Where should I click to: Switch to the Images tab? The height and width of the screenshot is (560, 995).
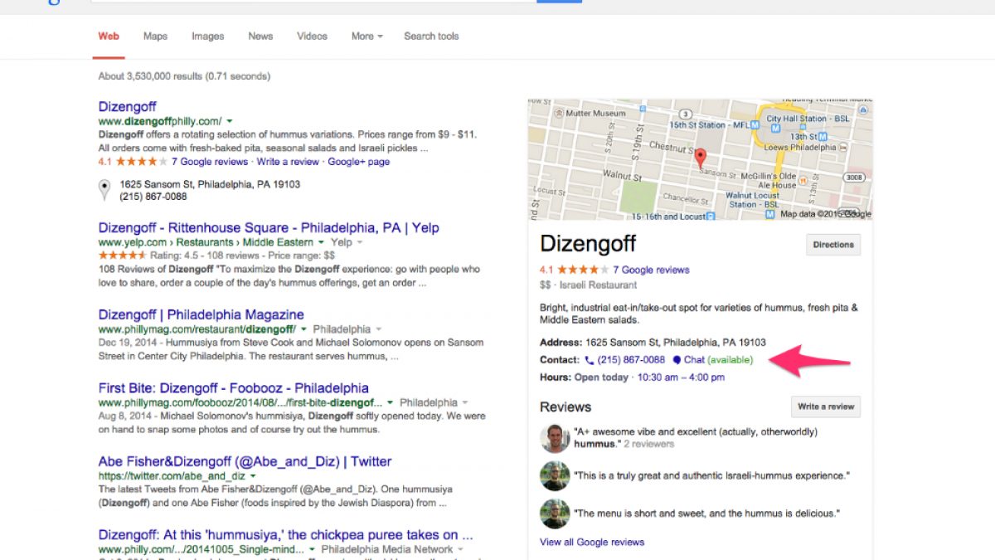(x=207, y=37)
